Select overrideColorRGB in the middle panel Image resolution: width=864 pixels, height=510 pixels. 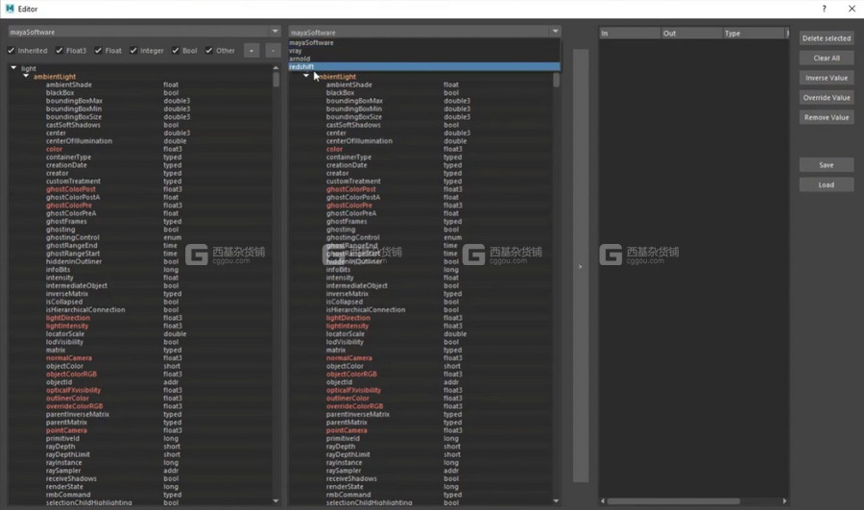(x=354, y=406)
